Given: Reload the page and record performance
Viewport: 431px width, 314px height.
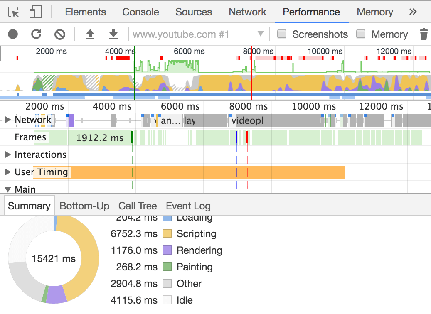Looking at the screenshot, I should tap(36, 34).
